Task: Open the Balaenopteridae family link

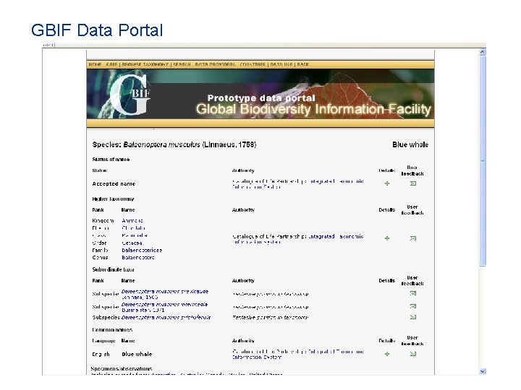Action: coord(142,250)
